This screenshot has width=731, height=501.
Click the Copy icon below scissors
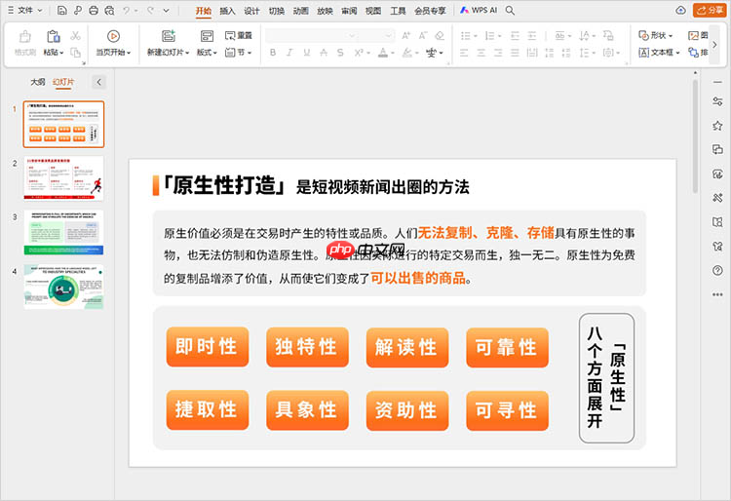[75, 53]
